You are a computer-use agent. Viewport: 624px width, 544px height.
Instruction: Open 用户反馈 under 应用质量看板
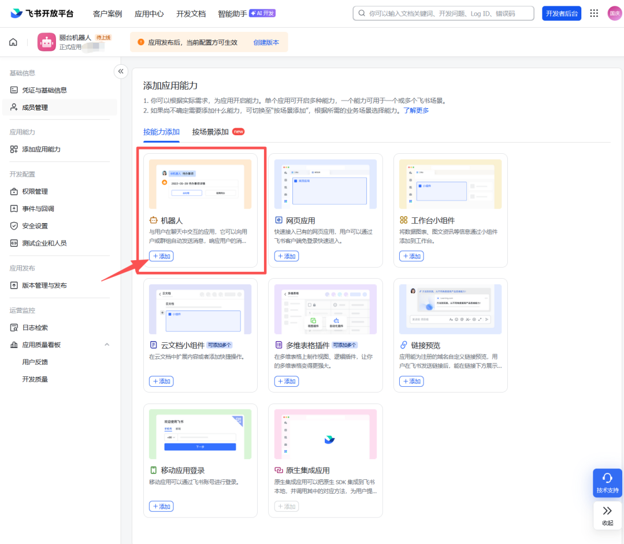click(35, 362)
